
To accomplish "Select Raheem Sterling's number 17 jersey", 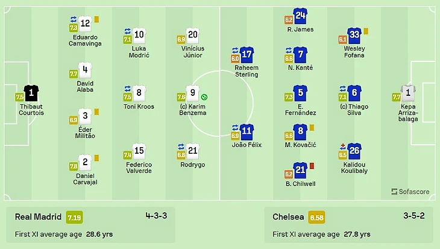I will (x=246, y=54).
